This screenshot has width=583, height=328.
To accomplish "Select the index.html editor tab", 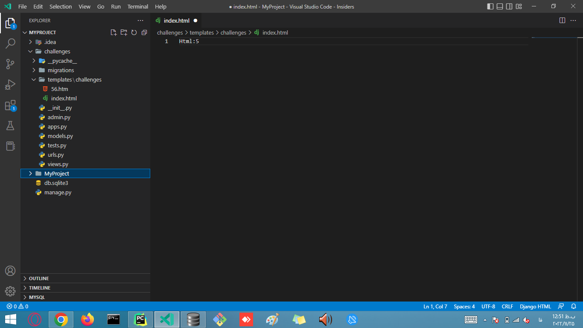I will (x=177, y=20).
